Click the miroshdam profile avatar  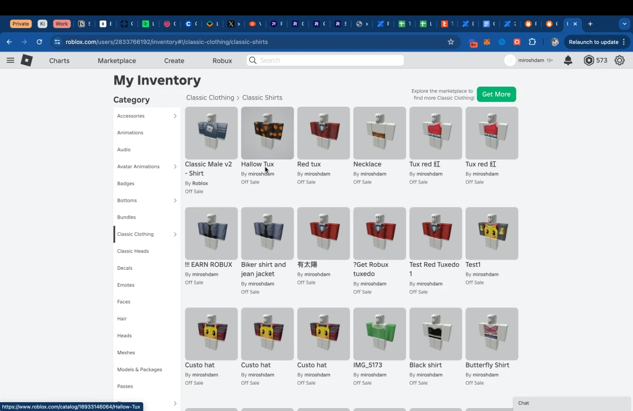tap(510, 60)
